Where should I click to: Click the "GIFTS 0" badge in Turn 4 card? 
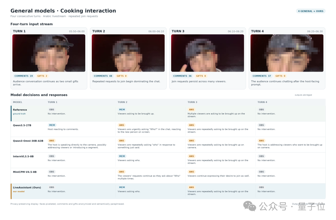(280, 76)
